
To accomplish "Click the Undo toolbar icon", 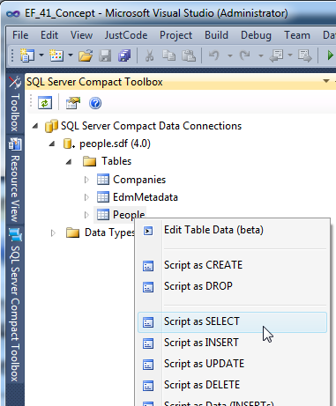I will point(214,55).
